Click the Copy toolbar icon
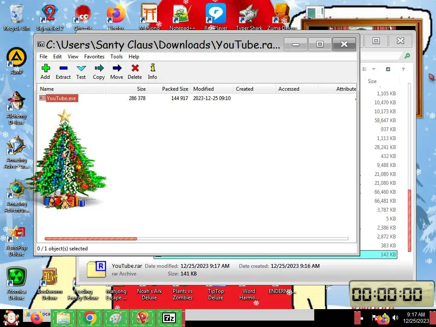436x327 pixels. coord(99,72)
